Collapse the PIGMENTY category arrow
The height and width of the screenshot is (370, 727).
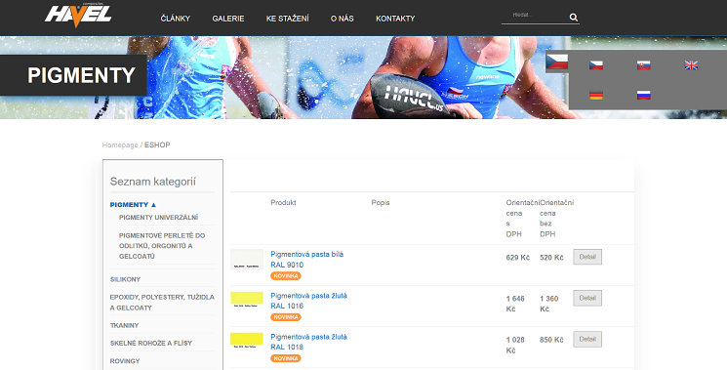pyautogui.click(x=154, y=204)
